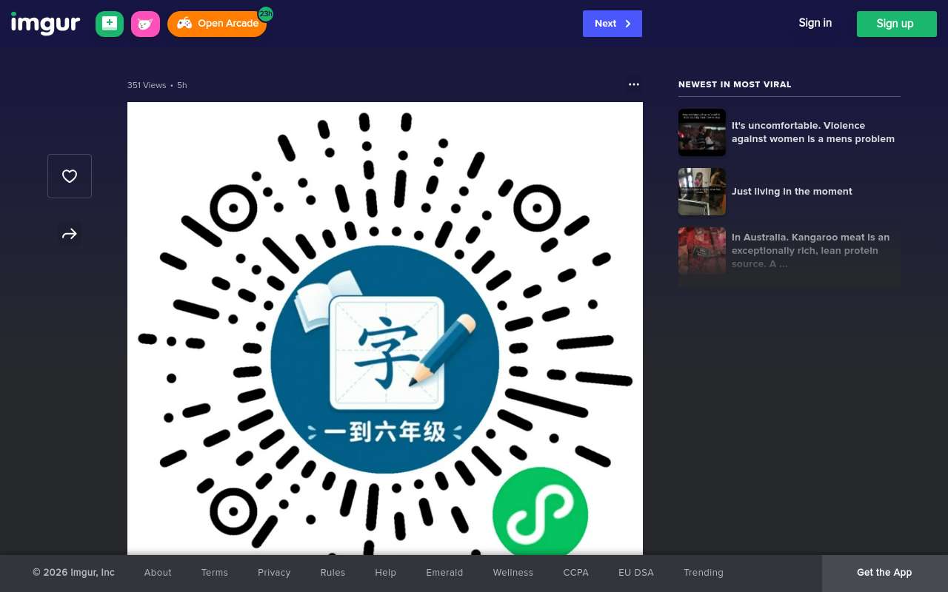Open the Privacy footer link
This screenshot has height=592, width=948.
pyautogui.click(x=274, y=573)
